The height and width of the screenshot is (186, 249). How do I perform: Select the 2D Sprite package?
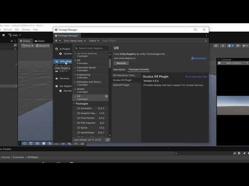click(x=90, y=128)
